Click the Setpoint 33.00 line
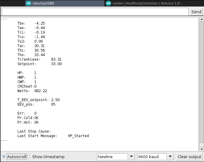The height and width of the screenshot is (162, 204). 39,64
